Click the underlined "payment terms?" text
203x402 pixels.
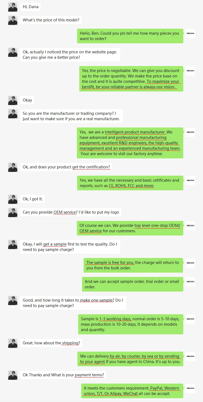click(89, 375)
